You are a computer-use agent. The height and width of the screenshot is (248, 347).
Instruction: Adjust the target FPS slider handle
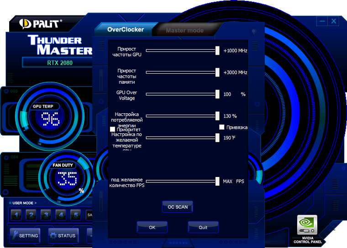217,182
